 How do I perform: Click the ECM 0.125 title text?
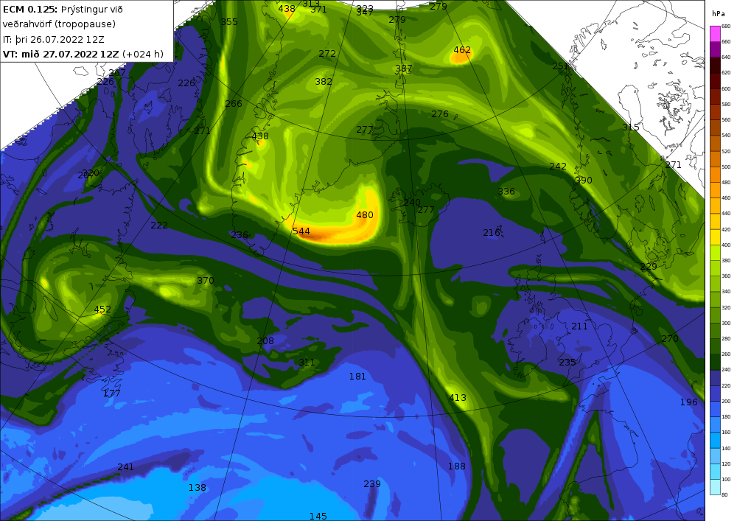coord(30,9)
